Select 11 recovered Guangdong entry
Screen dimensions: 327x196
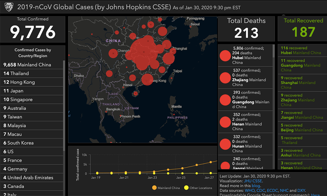pos(302,65)
